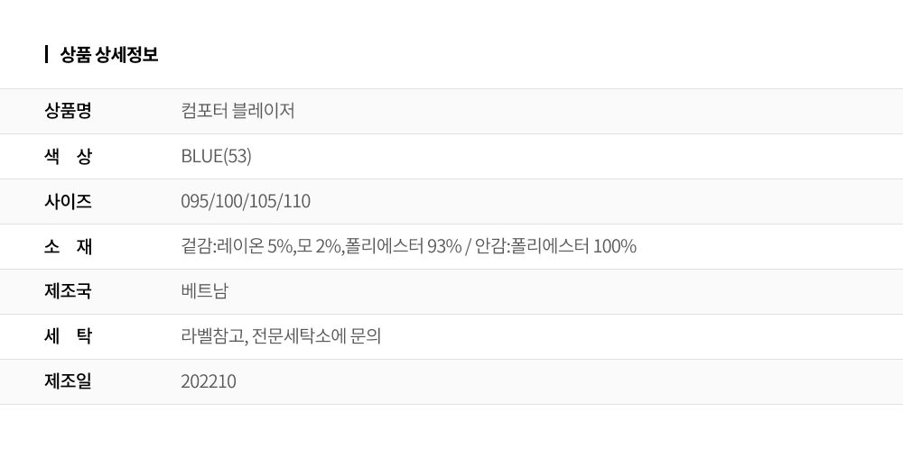
Task: Click the 베트남 country value
Action: coord(204,291)
